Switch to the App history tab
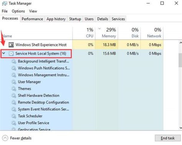Screen dimensions: 182x145 (56, 19)
